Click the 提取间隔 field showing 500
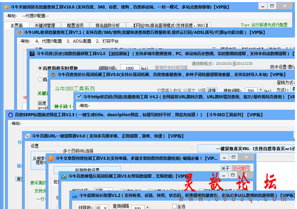The width and height of the screenshot is (297, 209). pyautogui.click(x=251, y=91)
